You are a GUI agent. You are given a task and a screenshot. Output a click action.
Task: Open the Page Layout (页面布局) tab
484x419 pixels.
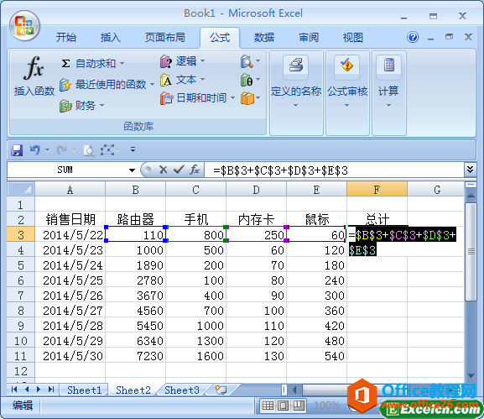[165, 38]
